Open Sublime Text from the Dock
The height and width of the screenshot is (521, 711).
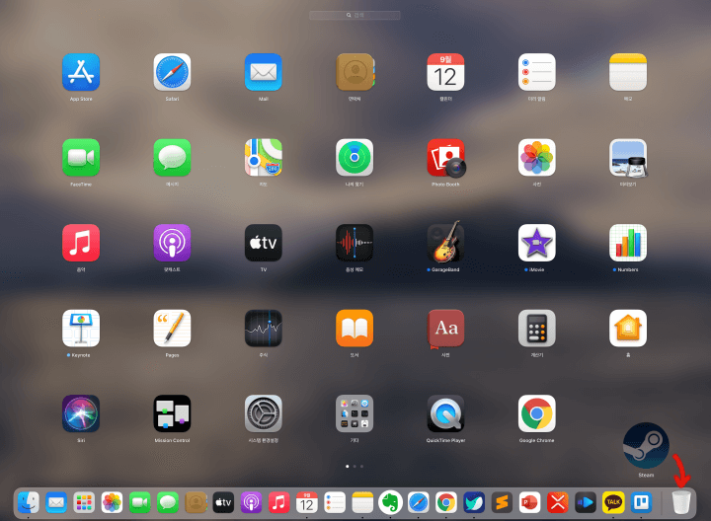click(502, 502)
